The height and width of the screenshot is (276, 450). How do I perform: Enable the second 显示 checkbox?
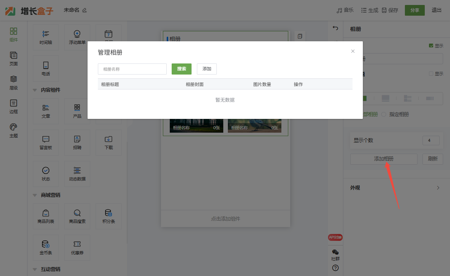431,74
